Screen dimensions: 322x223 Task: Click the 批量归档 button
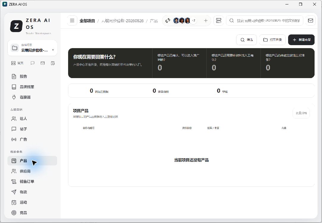click(301, 113)
